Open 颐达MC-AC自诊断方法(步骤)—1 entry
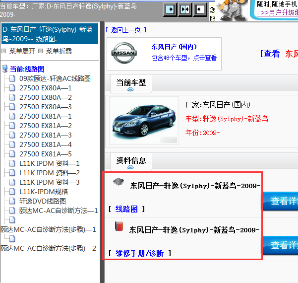The width and height of the screenshot is (298, 283). [49, 229]
